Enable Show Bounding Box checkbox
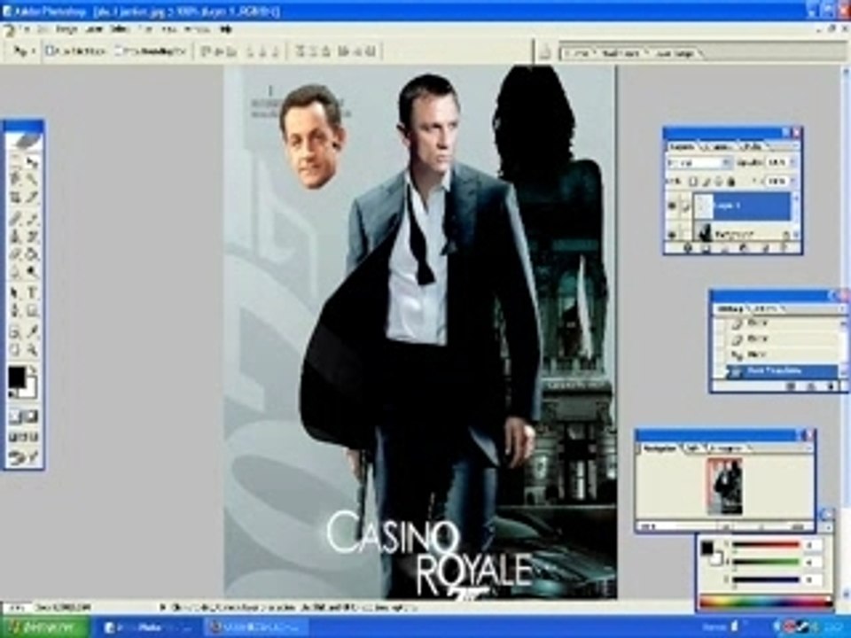This screenshot has width=851, height=638. (119, 51)
